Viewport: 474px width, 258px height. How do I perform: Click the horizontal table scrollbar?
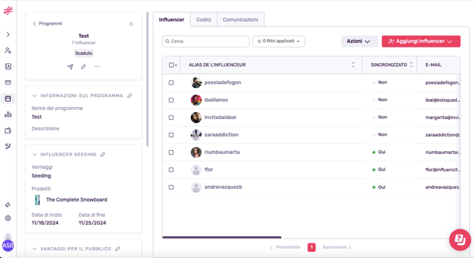point(222,237)
